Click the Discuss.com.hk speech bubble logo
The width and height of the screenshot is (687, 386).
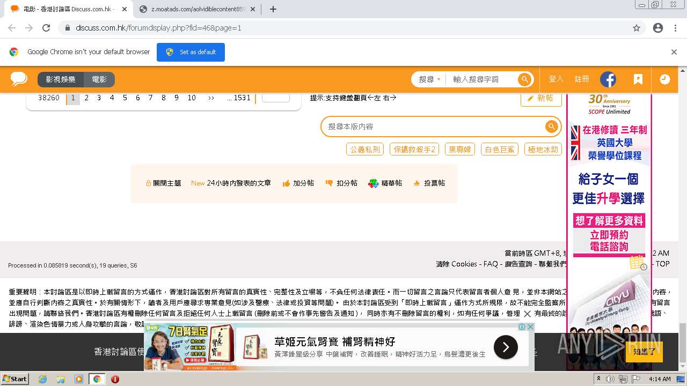[x=19, y=79]
